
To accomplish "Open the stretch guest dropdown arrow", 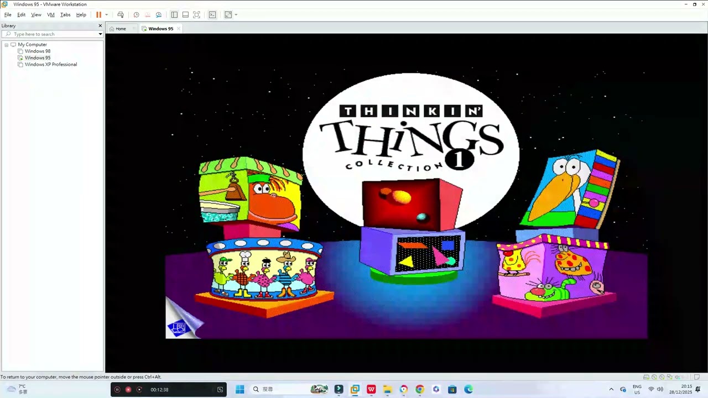I will (236, 15).
